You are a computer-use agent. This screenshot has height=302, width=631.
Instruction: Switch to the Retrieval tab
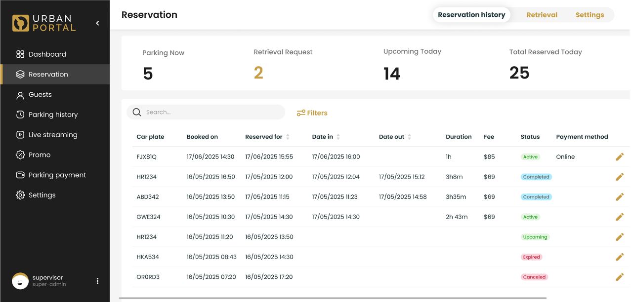pos(542,15)
